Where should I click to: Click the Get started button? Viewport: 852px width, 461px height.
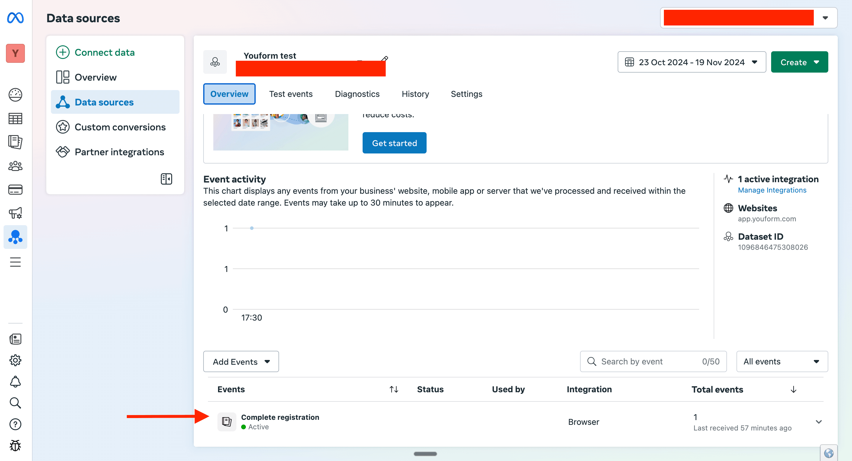coord(394,143)
